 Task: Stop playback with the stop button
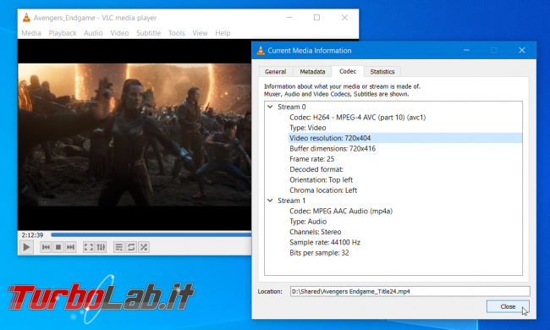tap(58, 247)
